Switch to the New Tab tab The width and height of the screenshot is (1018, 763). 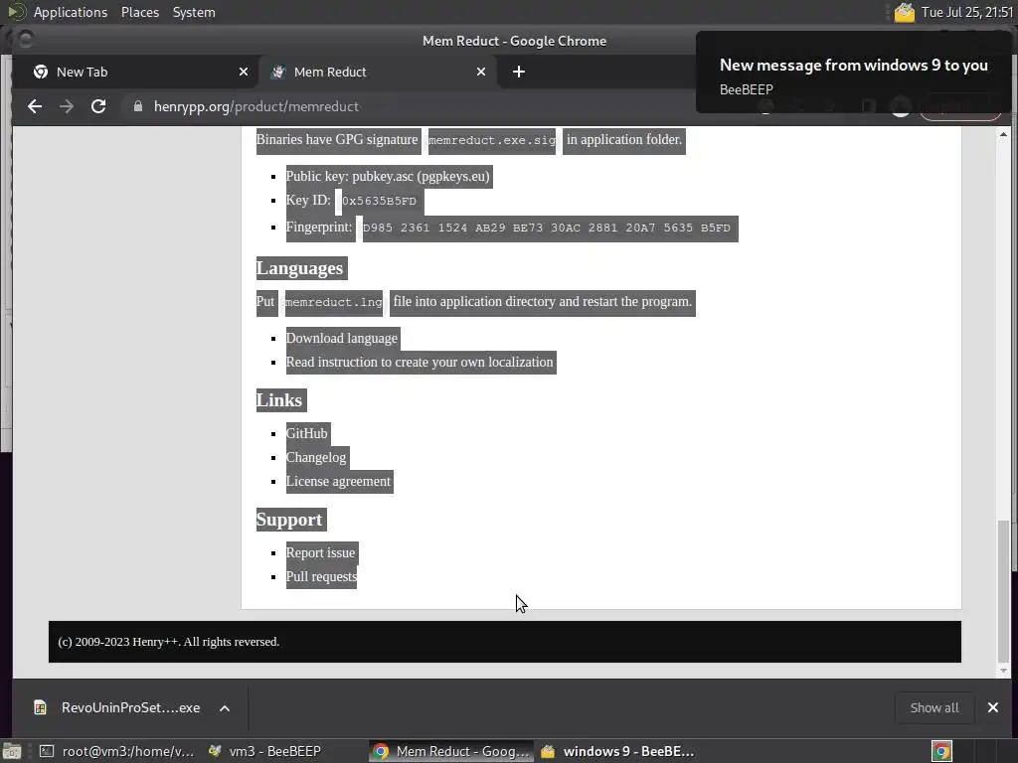click(x=139, y=72)
